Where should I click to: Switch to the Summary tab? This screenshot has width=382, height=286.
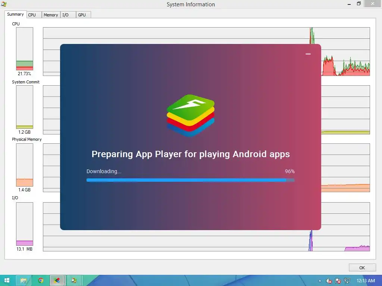click(x=15, y=14)
